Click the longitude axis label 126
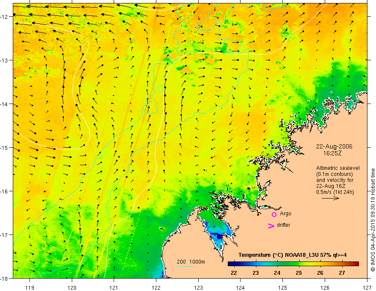The image size is (376, 291). (x=325, y=288)
